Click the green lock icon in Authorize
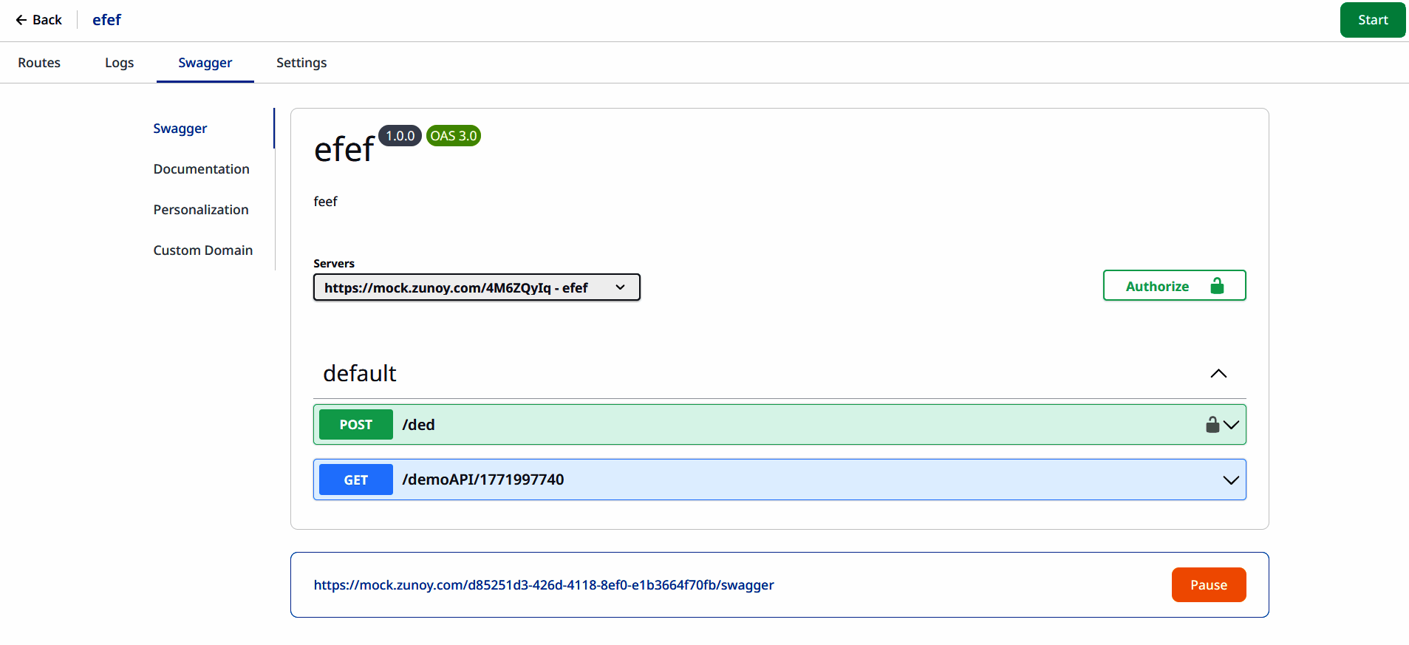 tap(1217, 286)
